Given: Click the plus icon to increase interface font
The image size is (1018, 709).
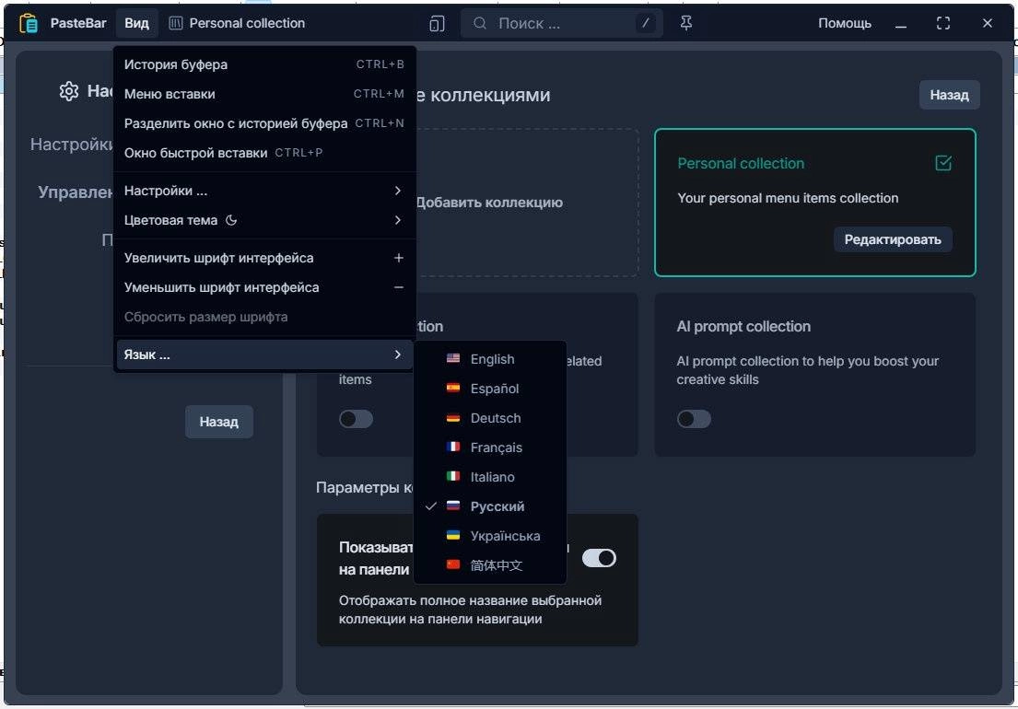Looking at the screenshot, I should click(399, 258).
